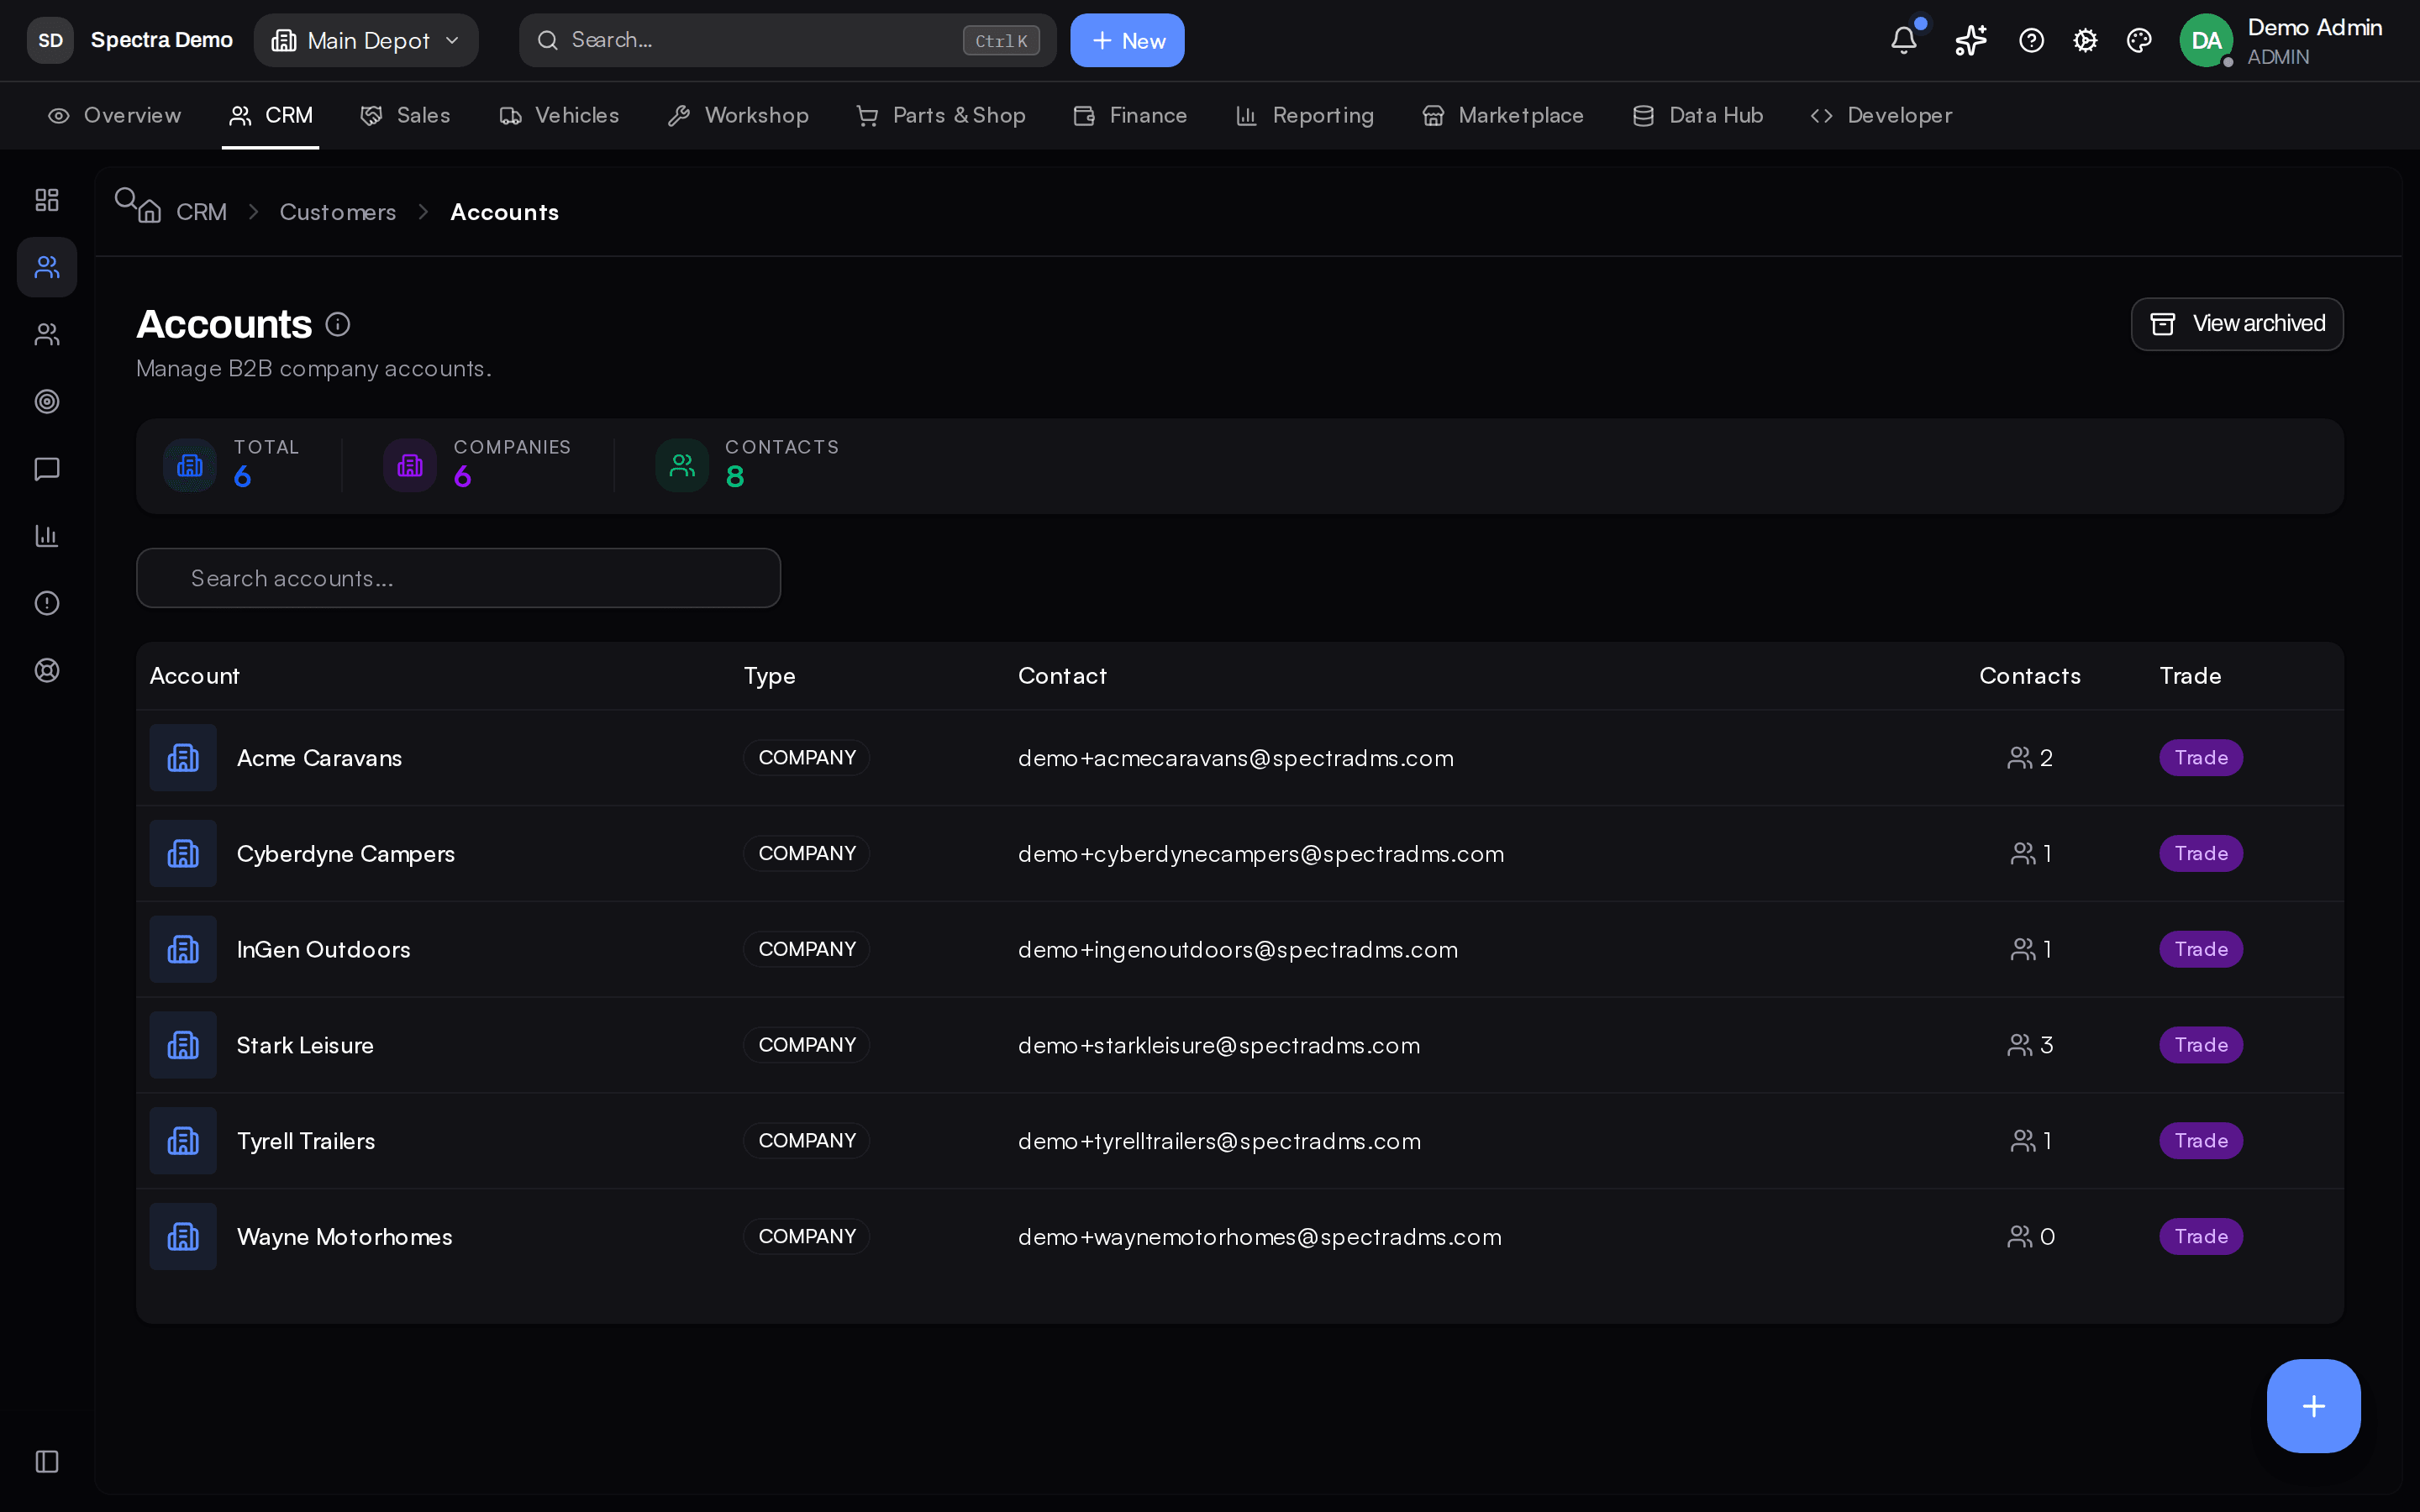
Task: Click the Cyberdyne Campers building icon
Action: 183,854
